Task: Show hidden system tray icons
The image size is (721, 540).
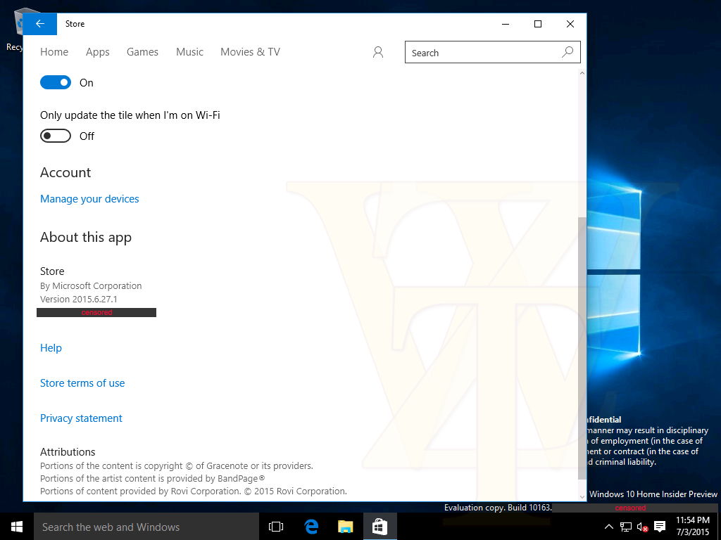Action: click(x=608, y=527)
